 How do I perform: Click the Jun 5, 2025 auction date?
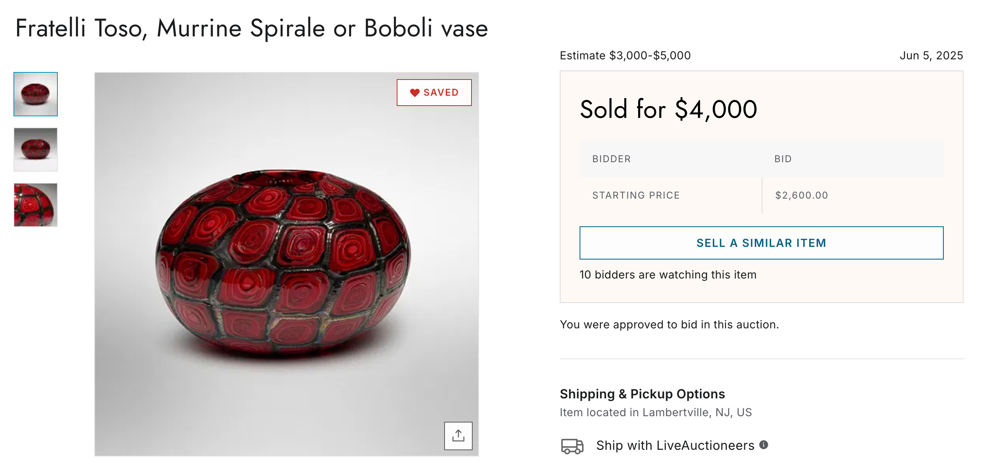click(x=931, y=55)
